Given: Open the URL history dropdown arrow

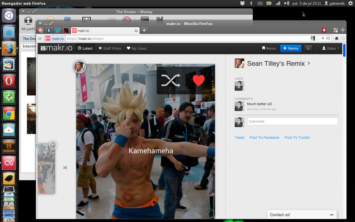Looking at the screenshot, I should pyautogui.click(x=323, y=39).
